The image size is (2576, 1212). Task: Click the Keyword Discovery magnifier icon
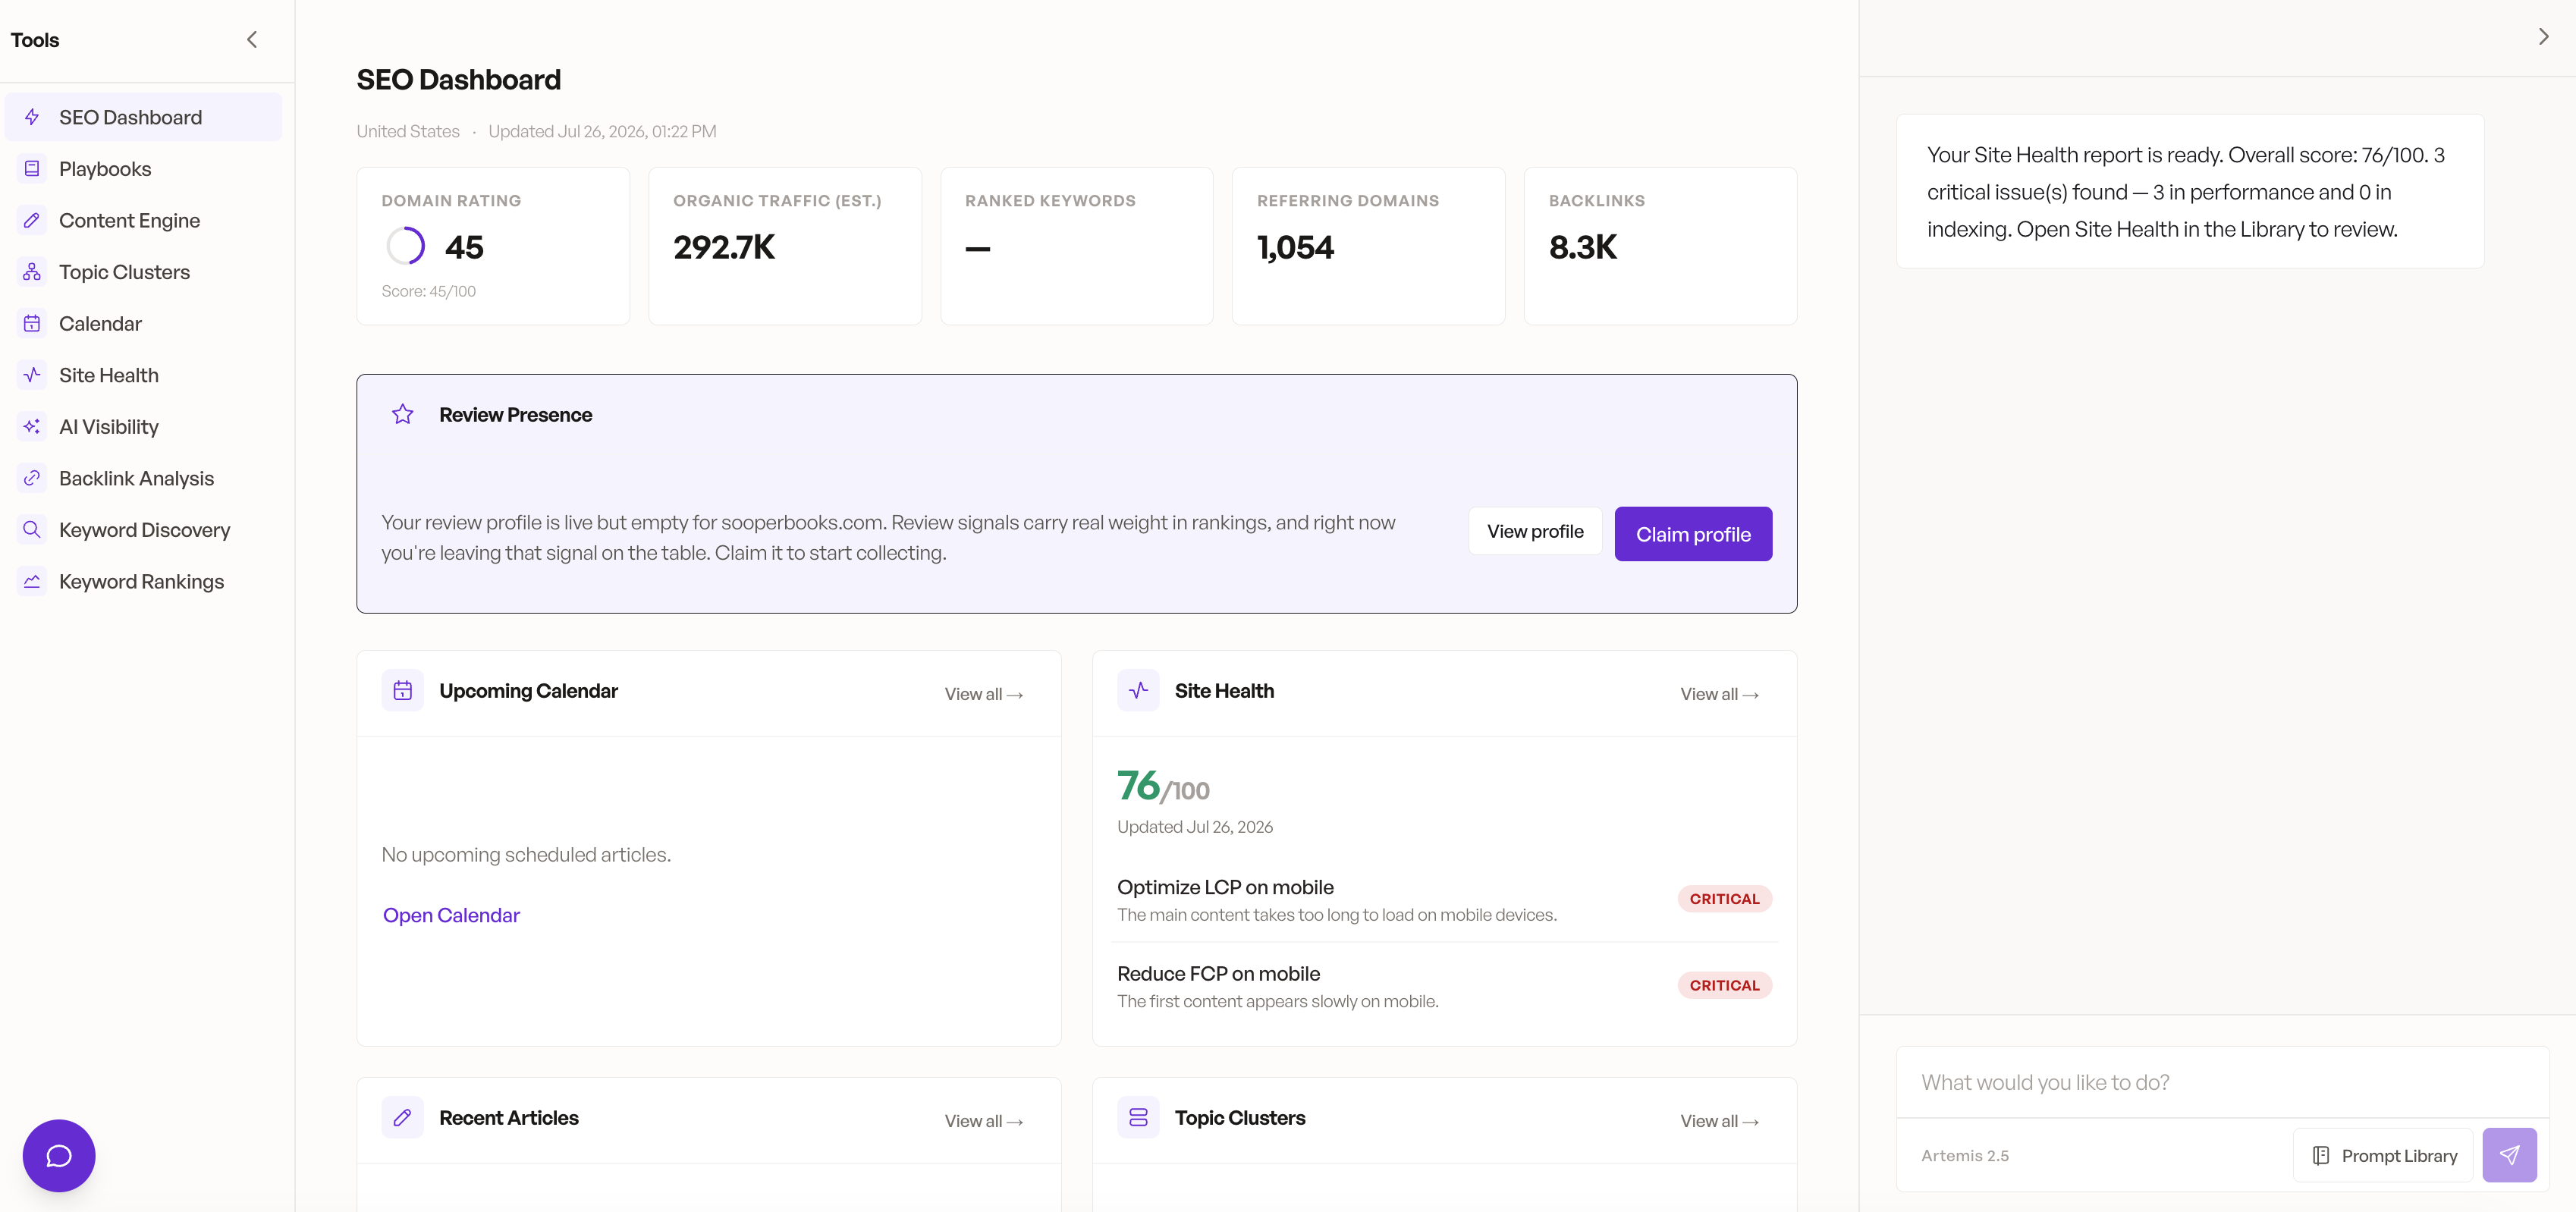(32, 530)
